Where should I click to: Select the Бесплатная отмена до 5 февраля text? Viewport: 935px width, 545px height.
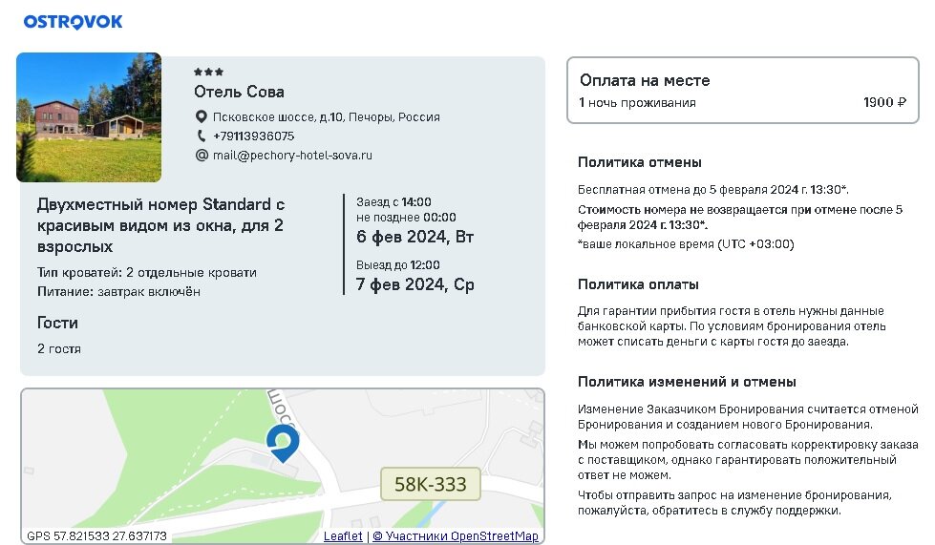[713, 190]
